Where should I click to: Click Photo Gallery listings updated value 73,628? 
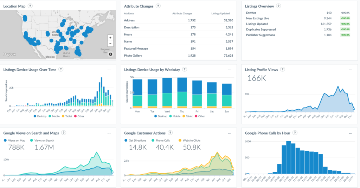(229, 56)
